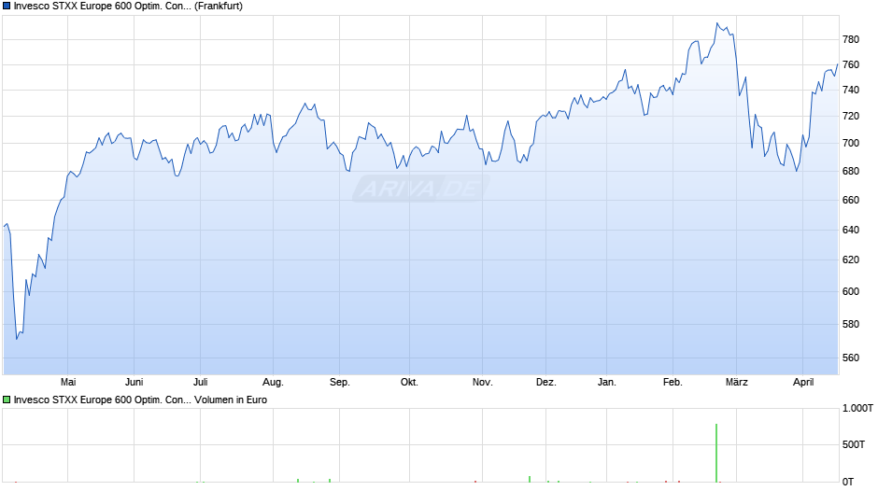Click the 620 price axis value
This screenshot has height=491, width=878.
point(851,260)
